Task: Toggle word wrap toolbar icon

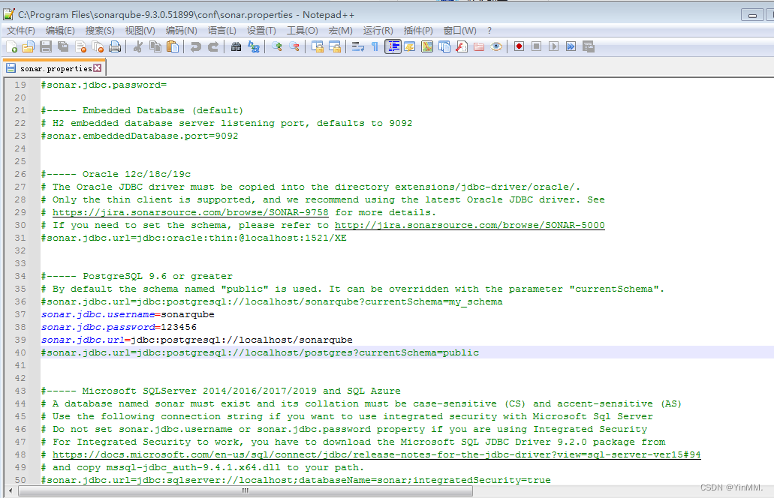Action: pyautogui.click(x=358, y=46)
